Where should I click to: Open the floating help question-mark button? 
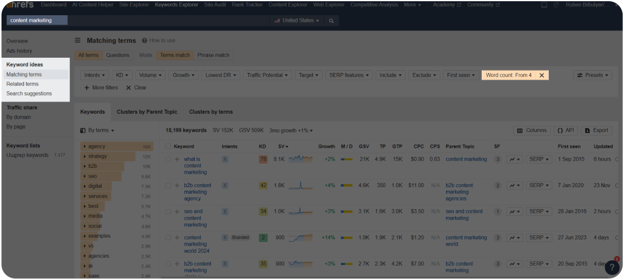point(612,267)
